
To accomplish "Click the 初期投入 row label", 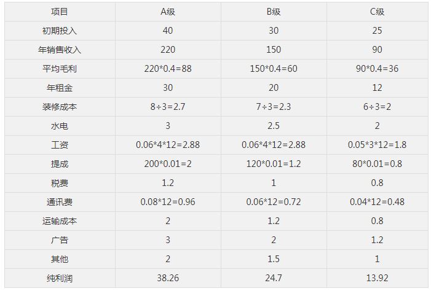I will click(x=60, y=31).
